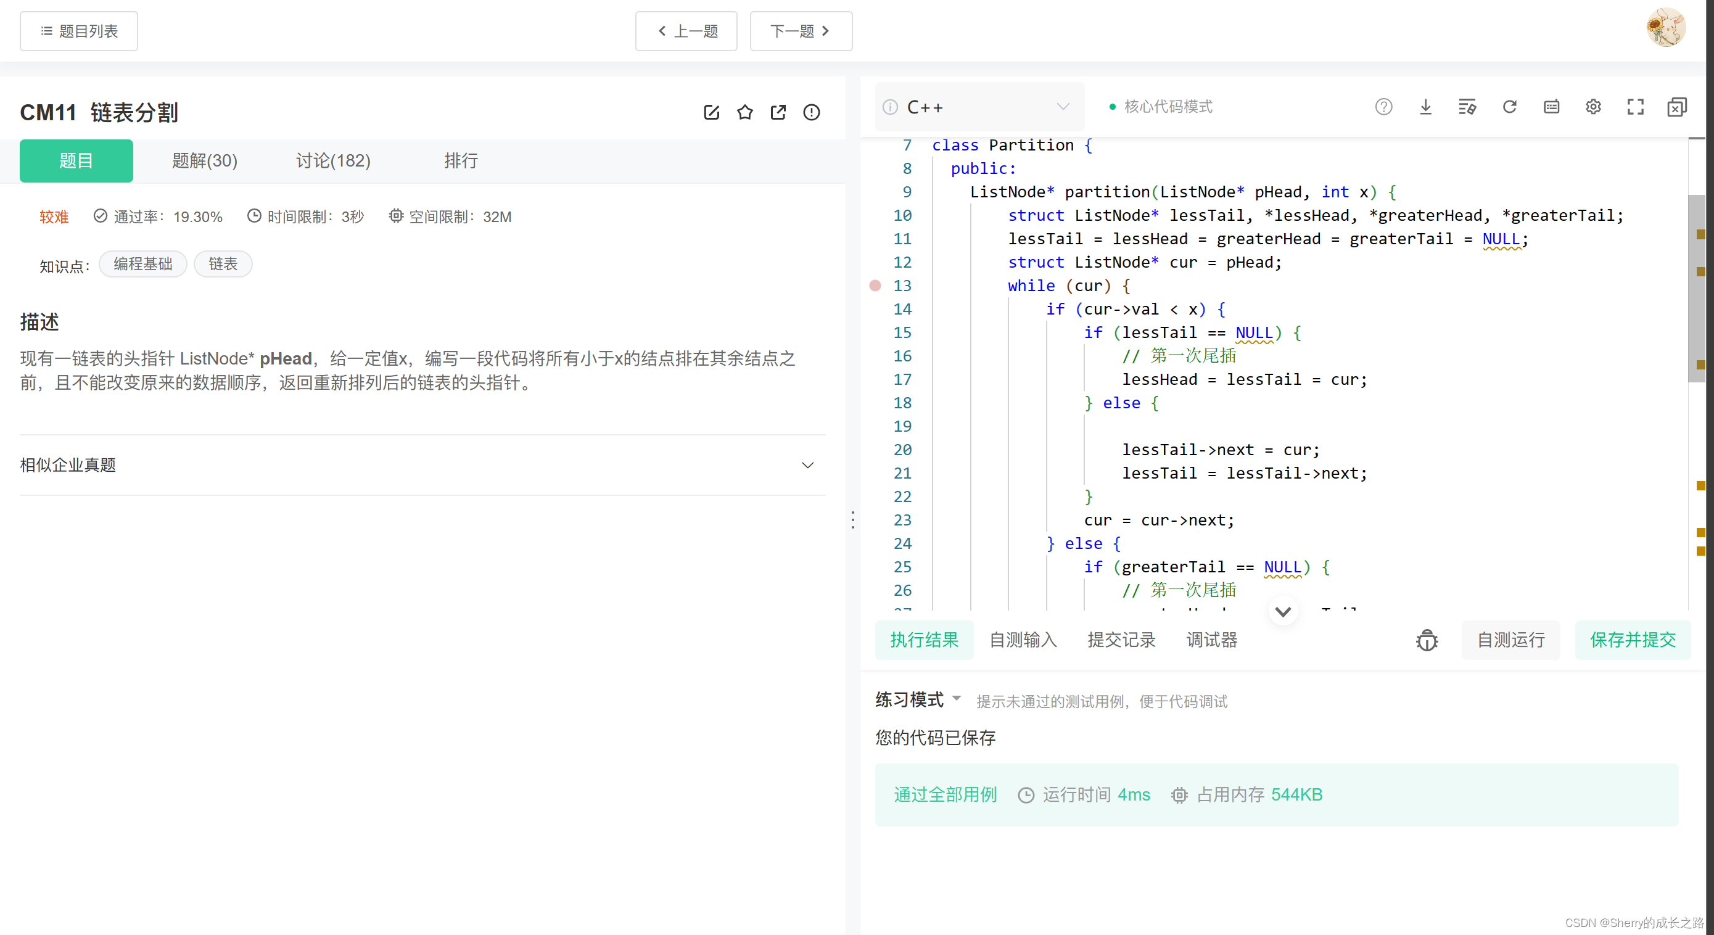Open the 题解(30) solutions tab
Viewport: 1714px width, 935px height.
(x=204, y=160)
